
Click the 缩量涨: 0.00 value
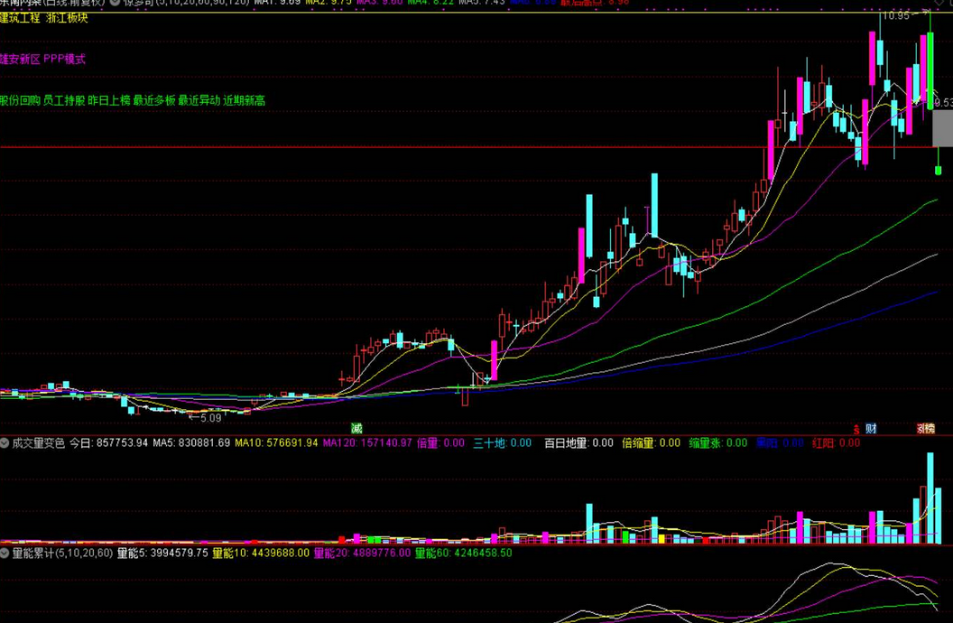(x=717, y=443)
